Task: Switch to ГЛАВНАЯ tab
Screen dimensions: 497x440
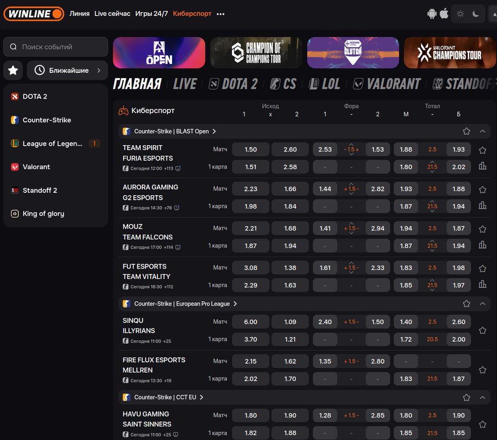Action: (137, 84)
